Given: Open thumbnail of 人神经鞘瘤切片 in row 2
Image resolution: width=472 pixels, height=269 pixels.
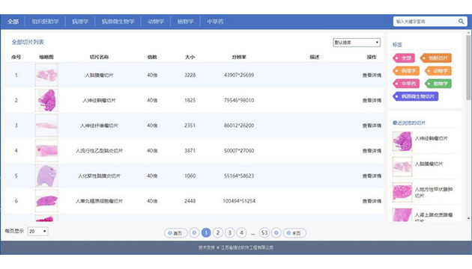Looking at the screenshot, I should [46, 100].
